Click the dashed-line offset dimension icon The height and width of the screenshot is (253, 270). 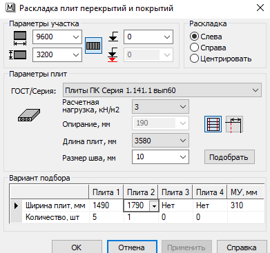pos(234,124)
